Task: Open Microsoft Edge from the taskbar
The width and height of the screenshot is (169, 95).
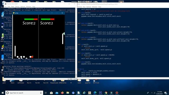Action: click(95, 93)
